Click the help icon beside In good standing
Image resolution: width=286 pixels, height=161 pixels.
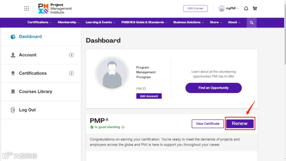tap(123, 127)
